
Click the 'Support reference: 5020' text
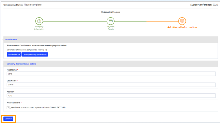(204, 5)
